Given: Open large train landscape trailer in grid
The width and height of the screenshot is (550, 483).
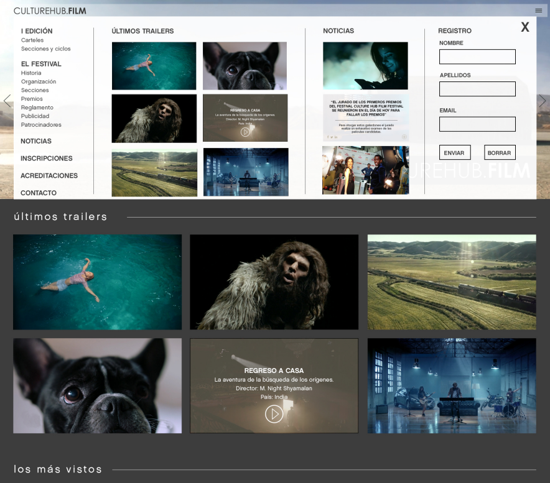Looking at the screenshot, I should 452,282.
